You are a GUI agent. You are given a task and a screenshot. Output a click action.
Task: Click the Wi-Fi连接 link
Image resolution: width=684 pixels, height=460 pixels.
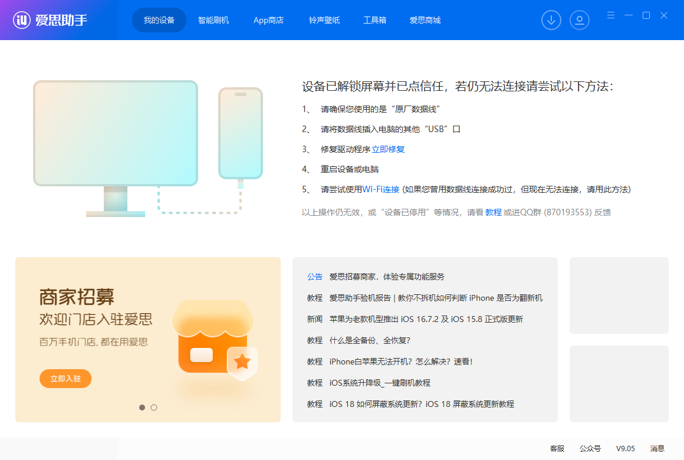(381, 189)
